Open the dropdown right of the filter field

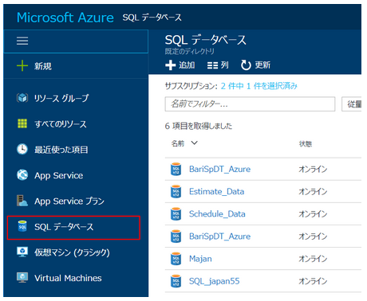click(x=352, y=104)
